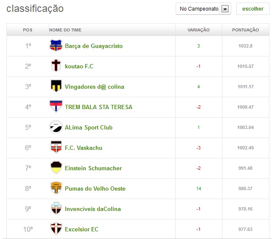Click the F.C. Vaskachu team crest

(x=56, y=148)
